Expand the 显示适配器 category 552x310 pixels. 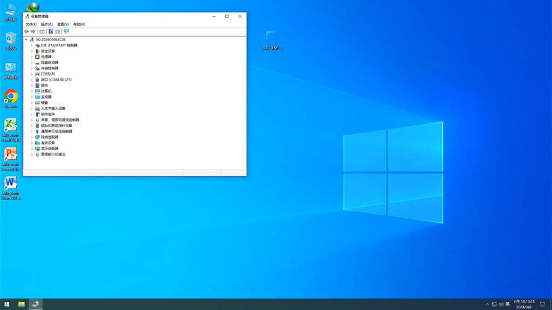pos(32,149)
